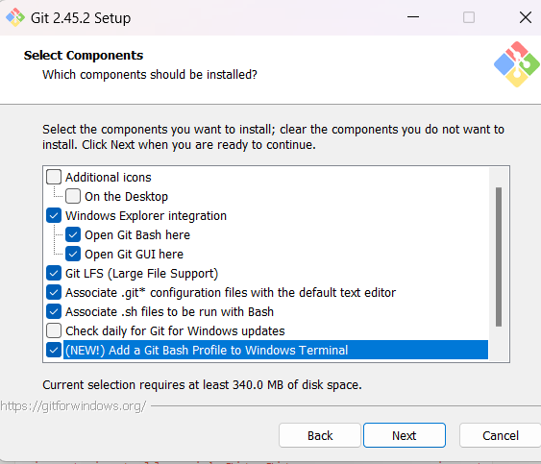Uncheck Associate .sh files with Bash
The width and height of the screenshot is (541, 464).
click(54, 312)
